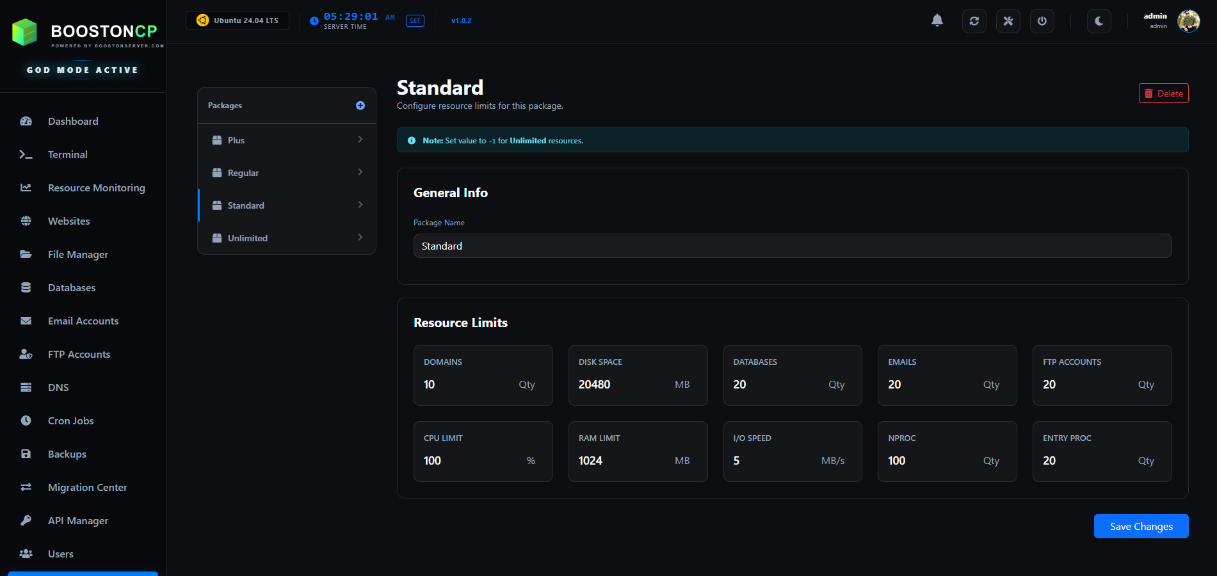Viewport: 1217px width, 576px height.
Task: Delete this package using the Delete button
Action: (1163, 93)
